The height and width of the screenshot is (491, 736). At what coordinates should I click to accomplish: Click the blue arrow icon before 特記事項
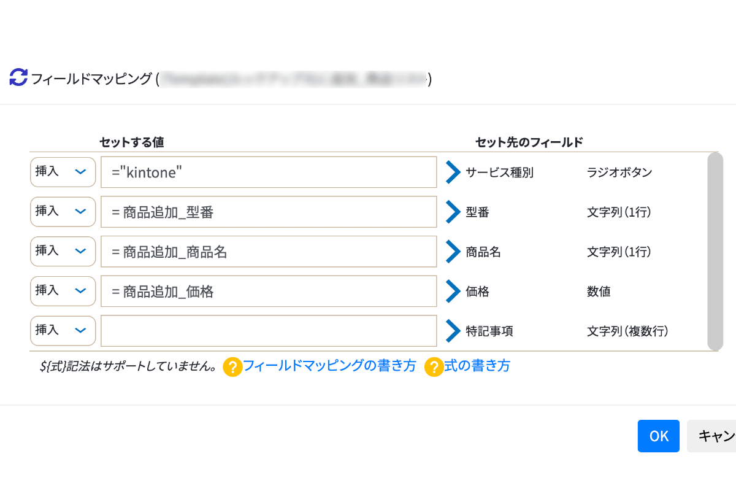click(x=453, y=331)
